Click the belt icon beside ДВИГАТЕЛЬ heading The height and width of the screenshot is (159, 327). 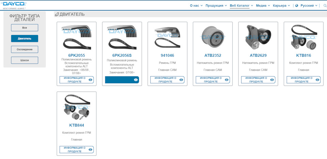57,14
